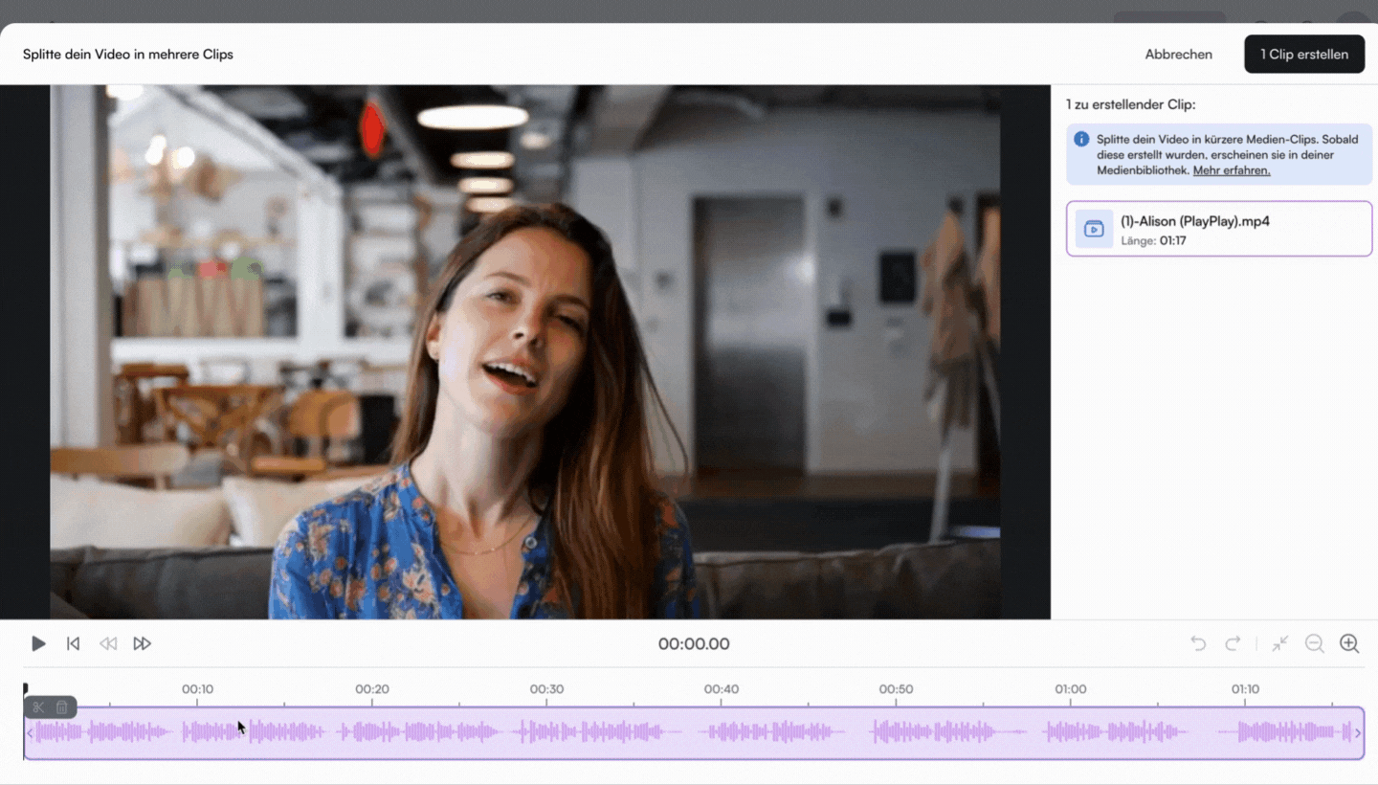Zoom out the timeline
The image size is (1378, 785).
[x=1315, y=643]
